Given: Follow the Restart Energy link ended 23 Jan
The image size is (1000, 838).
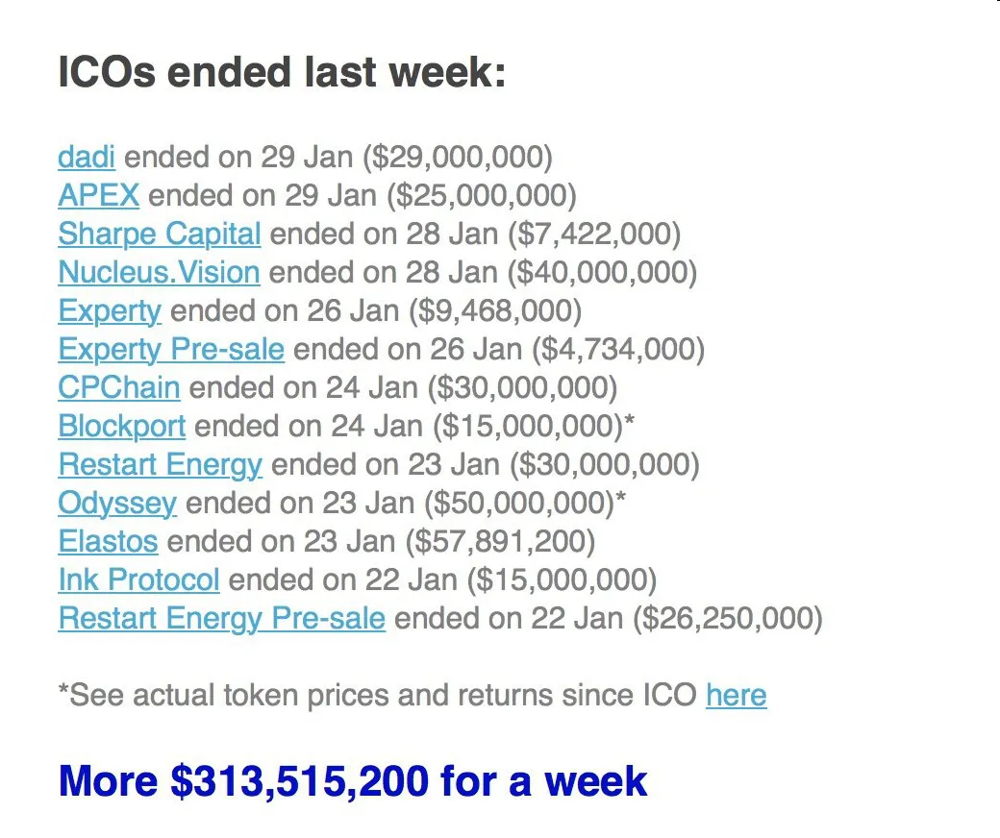Looking at the screenshot, I should 160,464.
